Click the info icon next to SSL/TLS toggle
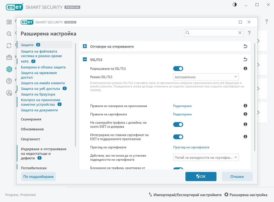Viewport: 274px width, 202px height. 245,68
